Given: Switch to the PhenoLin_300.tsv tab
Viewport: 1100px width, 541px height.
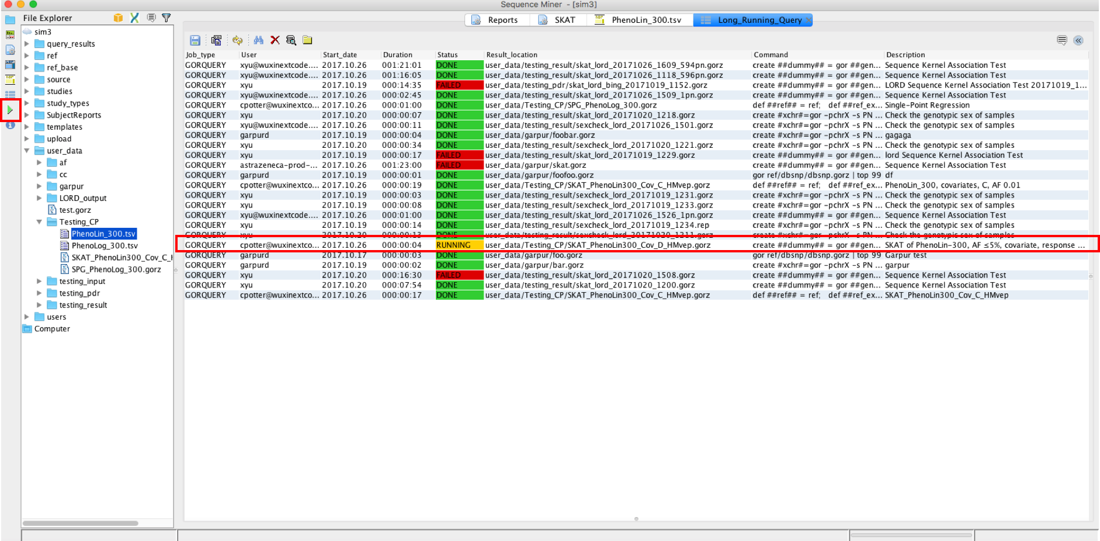Looking at the screenshot, I should pos(640,20).
